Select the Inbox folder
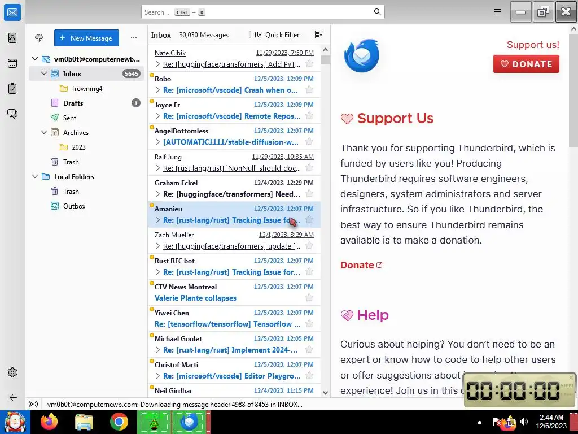 point(86,73)
